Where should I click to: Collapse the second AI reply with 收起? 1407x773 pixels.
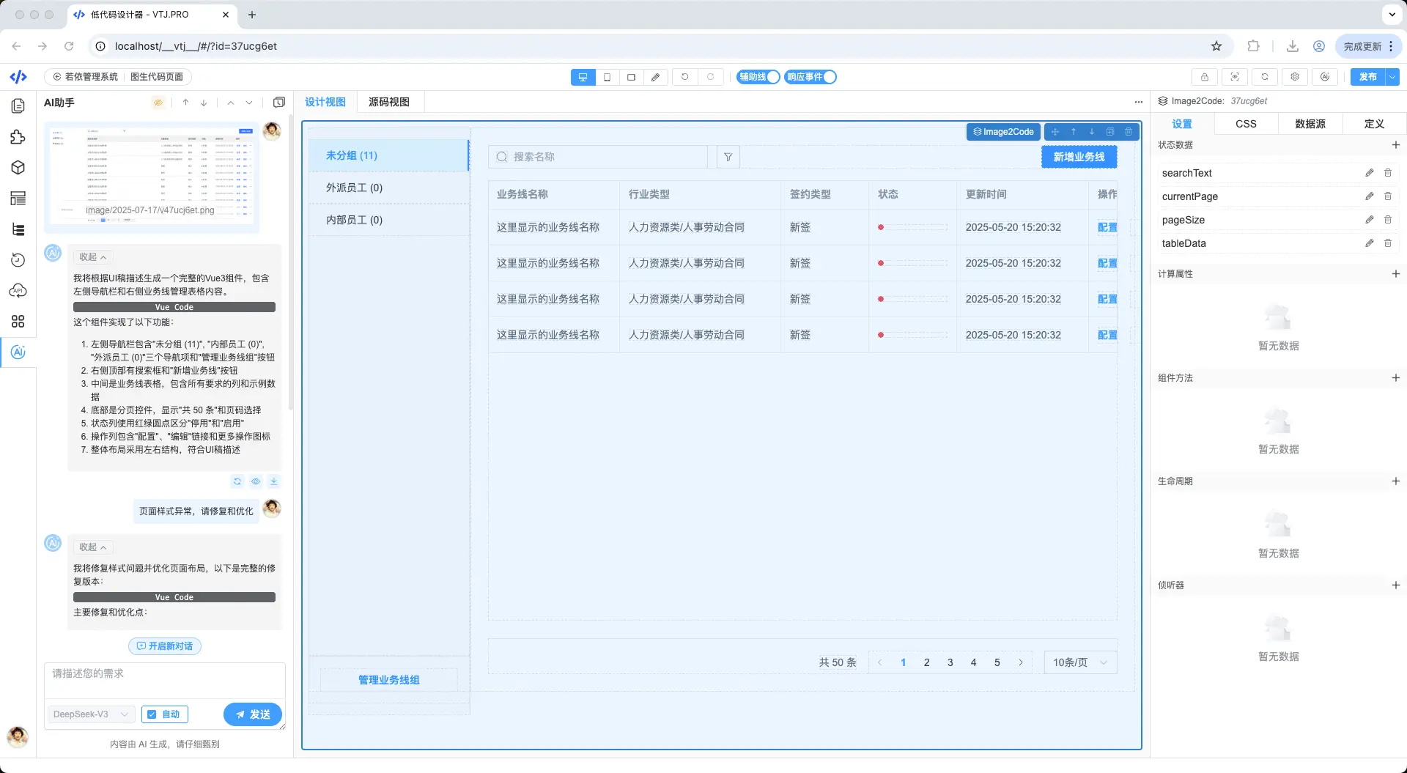tap(93, 547)
